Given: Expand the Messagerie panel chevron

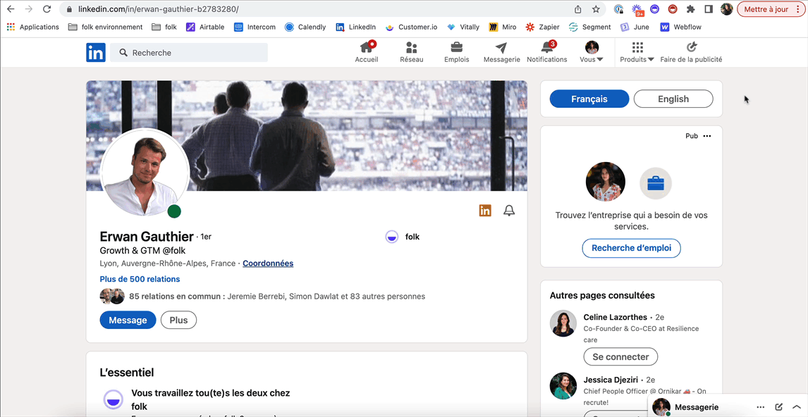Looking at the screenshot, I should [x=797, y=407].
